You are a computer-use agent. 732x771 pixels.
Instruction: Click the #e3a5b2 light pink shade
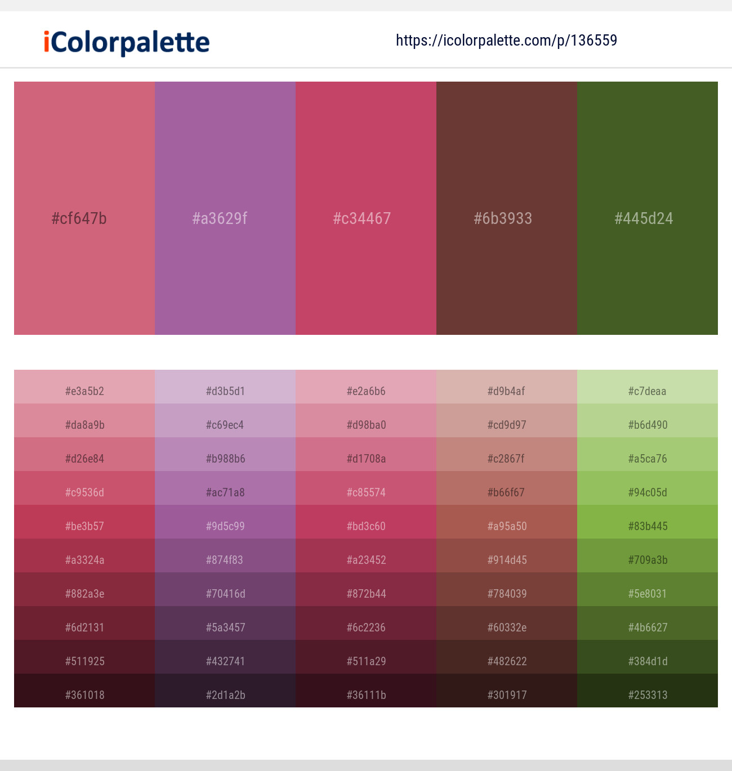coord(84,387)
